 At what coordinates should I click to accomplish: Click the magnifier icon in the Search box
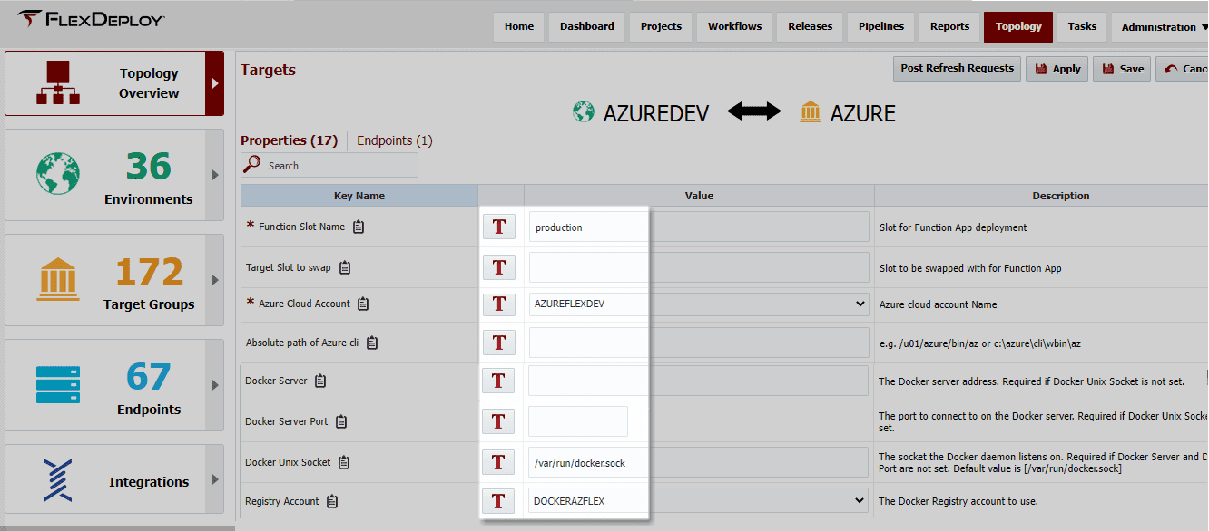tap(252, 165)
